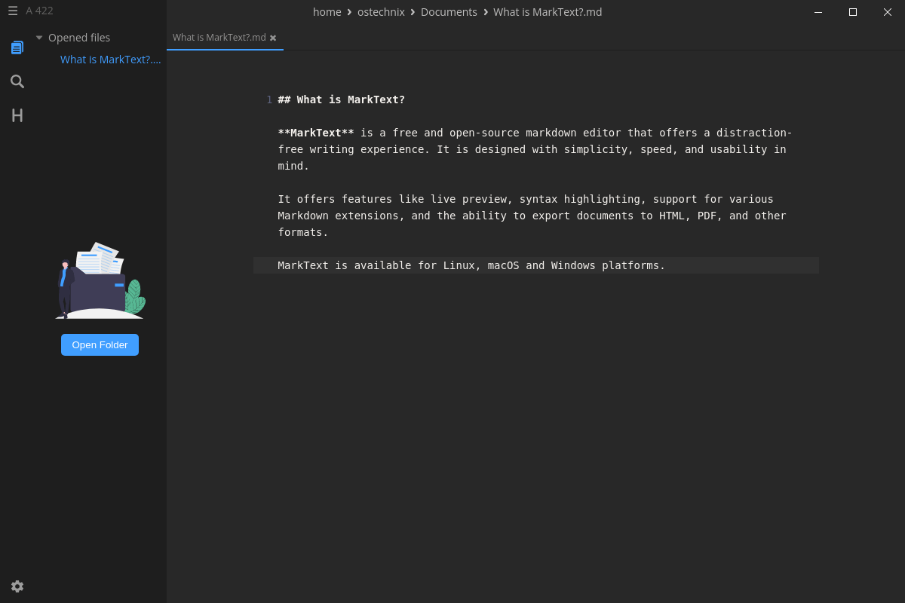This screenshot has height=603, width=905.
Task: Click the Open Folder button
Action: pos(100,344)
